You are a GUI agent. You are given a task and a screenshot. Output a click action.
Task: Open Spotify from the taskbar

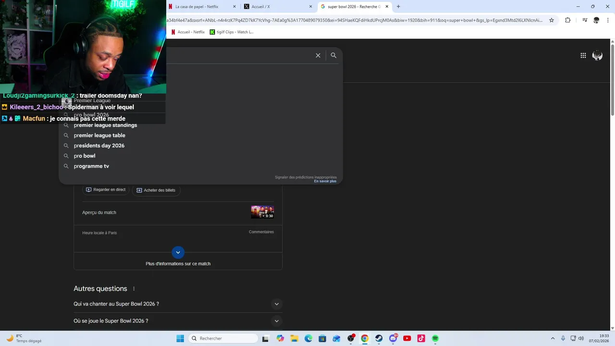435,338
